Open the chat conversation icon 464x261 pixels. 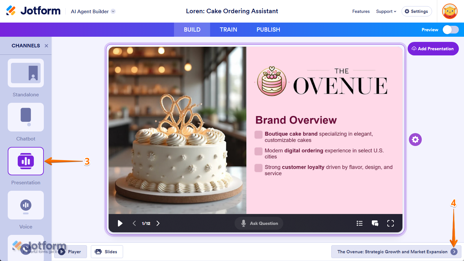(x=375, y=223)
